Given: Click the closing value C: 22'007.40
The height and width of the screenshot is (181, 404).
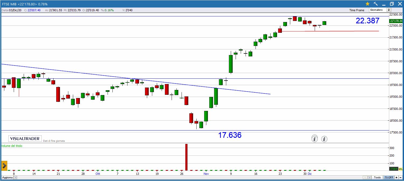Looking at the screenshot, I should click(x=32, y=10).
